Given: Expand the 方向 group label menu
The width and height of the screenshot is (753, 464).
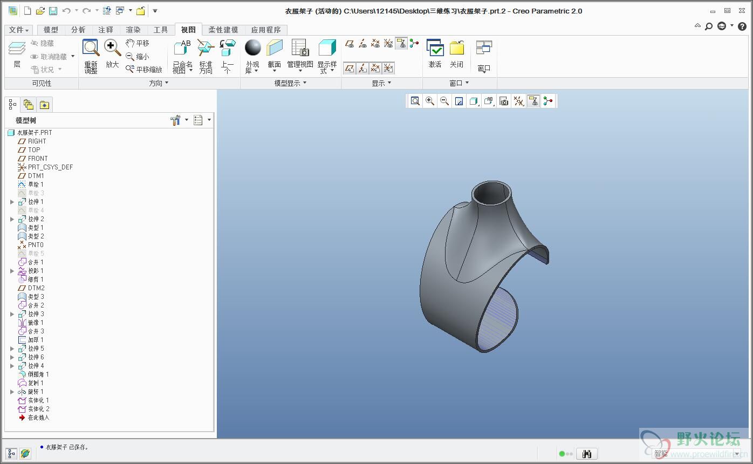Looking at the screenshot, I should coord(159,83).
